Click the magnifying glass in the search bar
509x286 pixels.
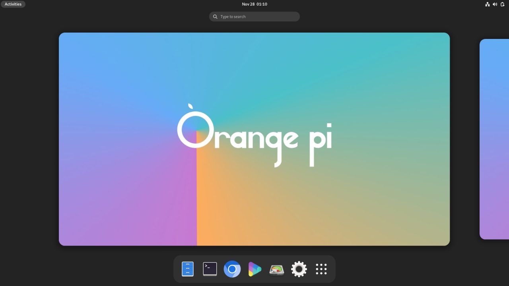click(215, 16)
